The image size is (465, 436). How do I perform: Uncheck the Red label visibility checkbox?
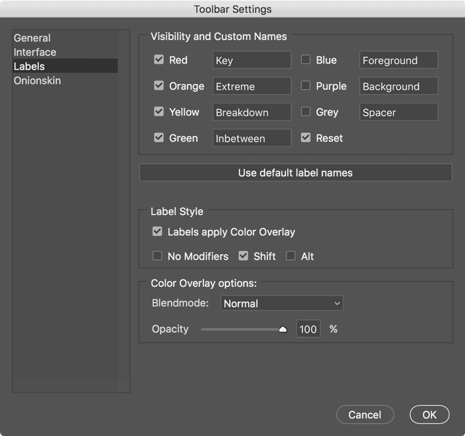159,60
